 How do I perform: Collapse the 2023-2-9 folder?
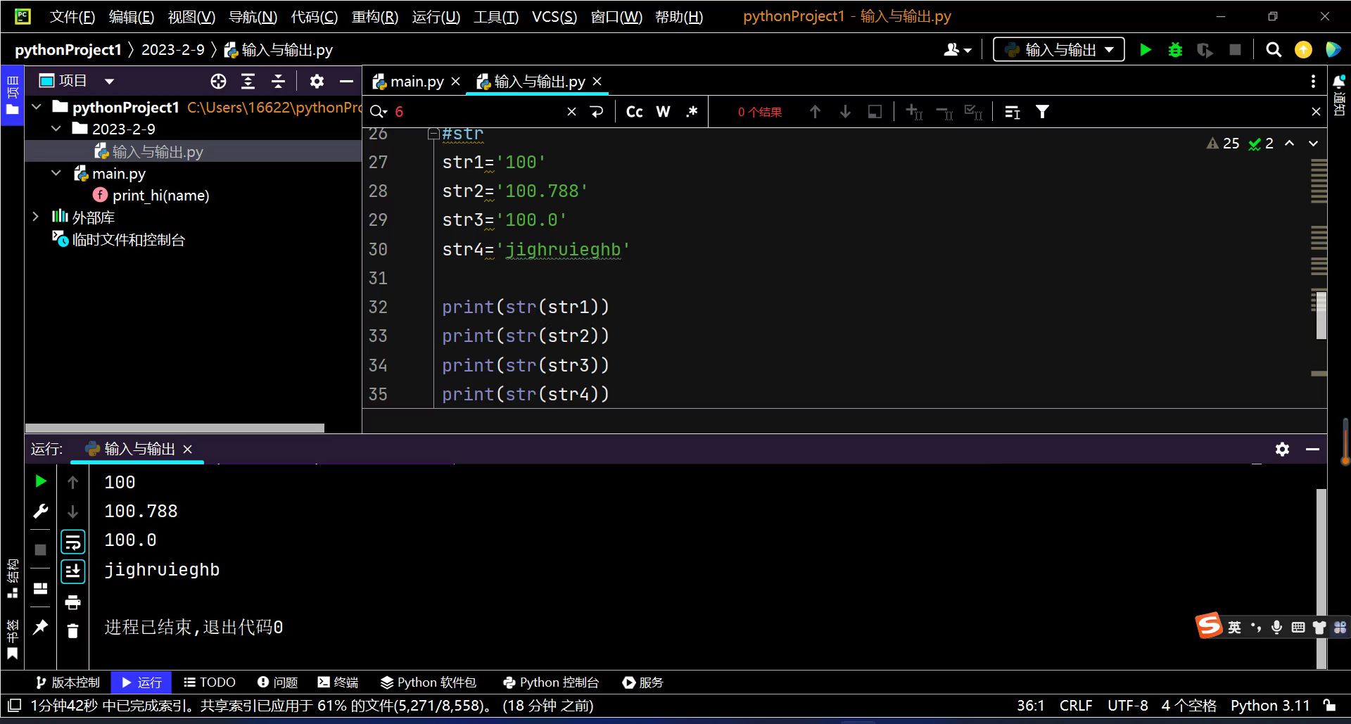[56, 129]
